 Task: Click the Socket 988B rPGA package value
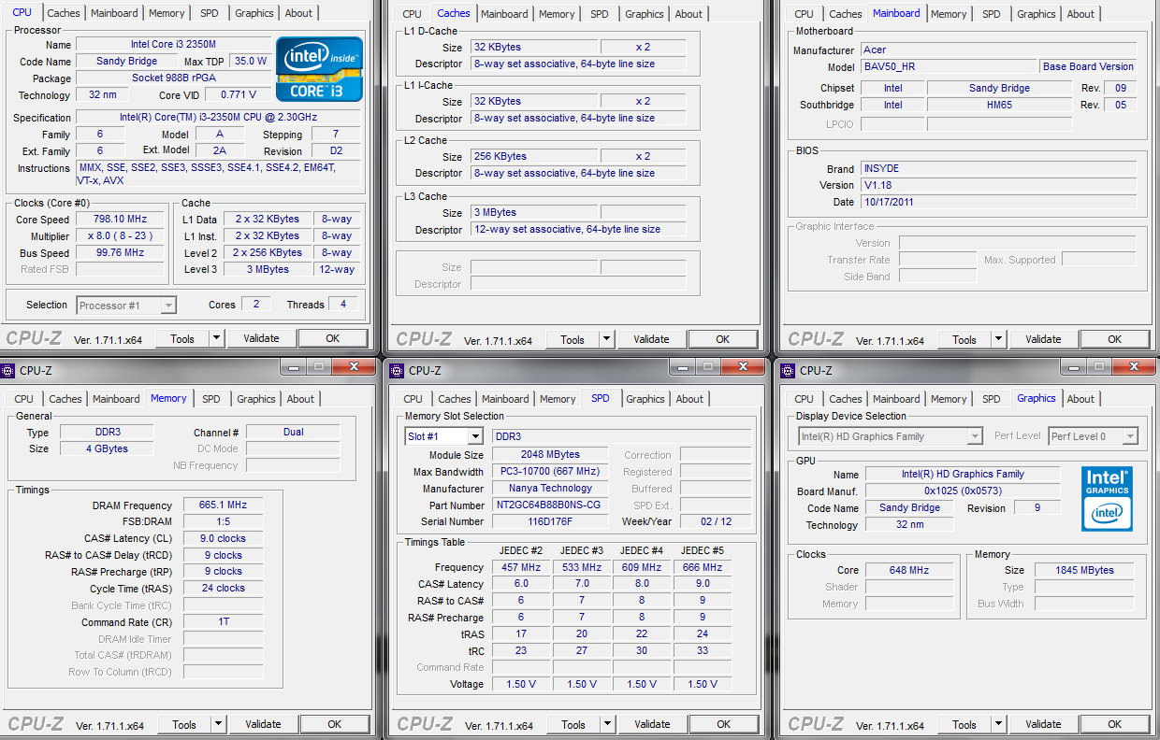[x=174, y=78]
